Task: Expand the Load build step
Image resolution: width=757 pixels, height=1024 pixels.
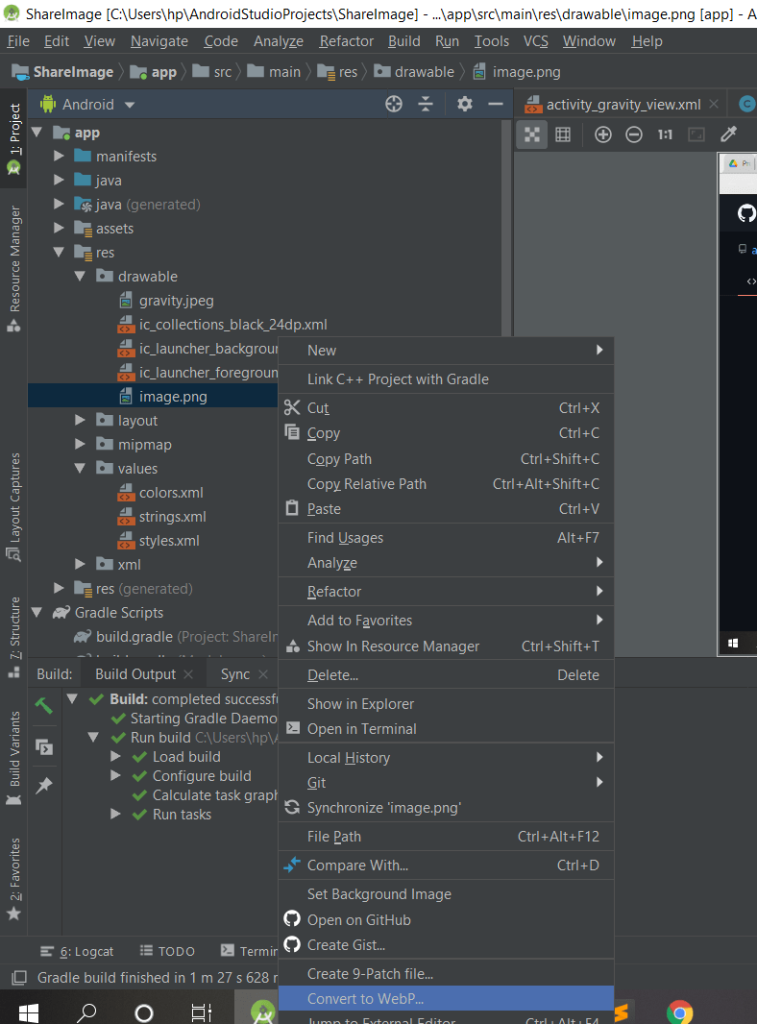Action: (115, 756)
